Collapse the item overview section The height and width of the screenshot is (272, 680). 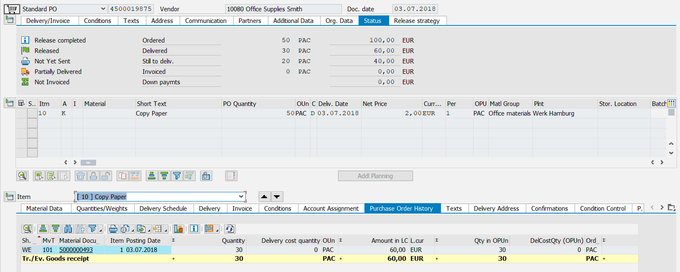[9, 103]
